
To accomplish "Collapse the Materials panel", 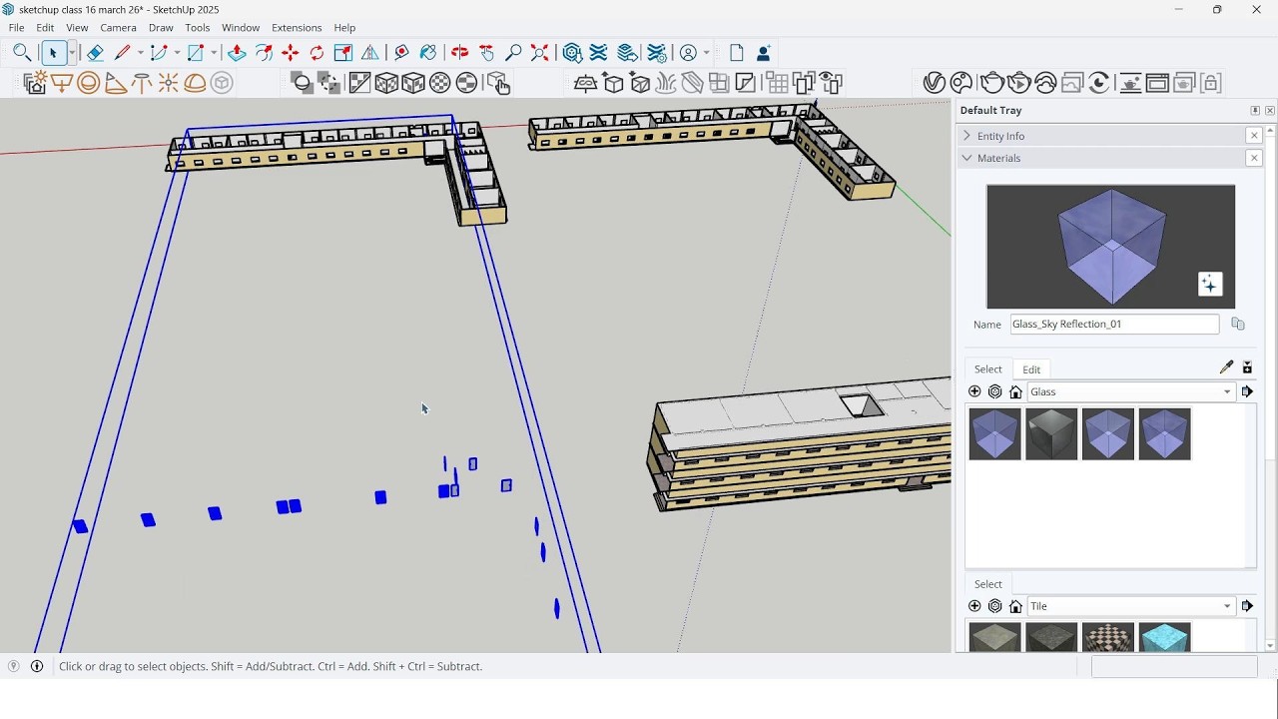I will 966,158.
